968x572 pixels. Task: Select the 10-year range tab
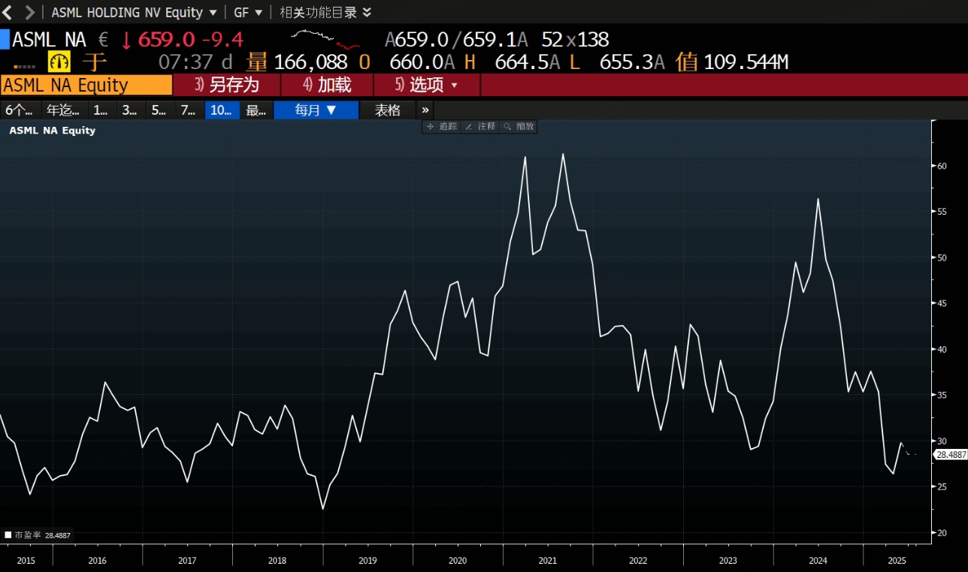pyautogui.click(x=222, y=110)
